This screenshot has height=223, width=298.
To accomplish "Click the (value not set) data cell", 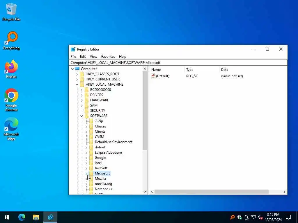I will tap(232, 76).
